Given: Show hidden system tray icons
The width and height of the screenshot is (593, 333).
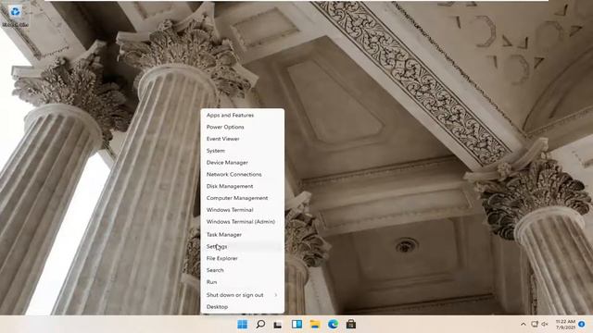Looking at the screenshot, I should [x=523, y=325].
